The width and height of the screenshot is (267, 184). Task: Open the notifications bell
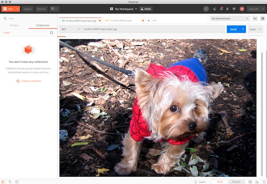pos(227,9)
